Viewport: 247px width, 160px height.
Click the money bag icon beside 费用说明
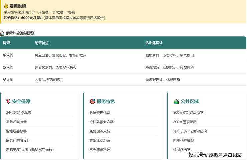point(6,6)
